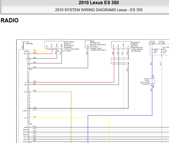This screenshot has width=169, height=143.
Task: Click the 'E104' connector label
Action: coord(30,124)
